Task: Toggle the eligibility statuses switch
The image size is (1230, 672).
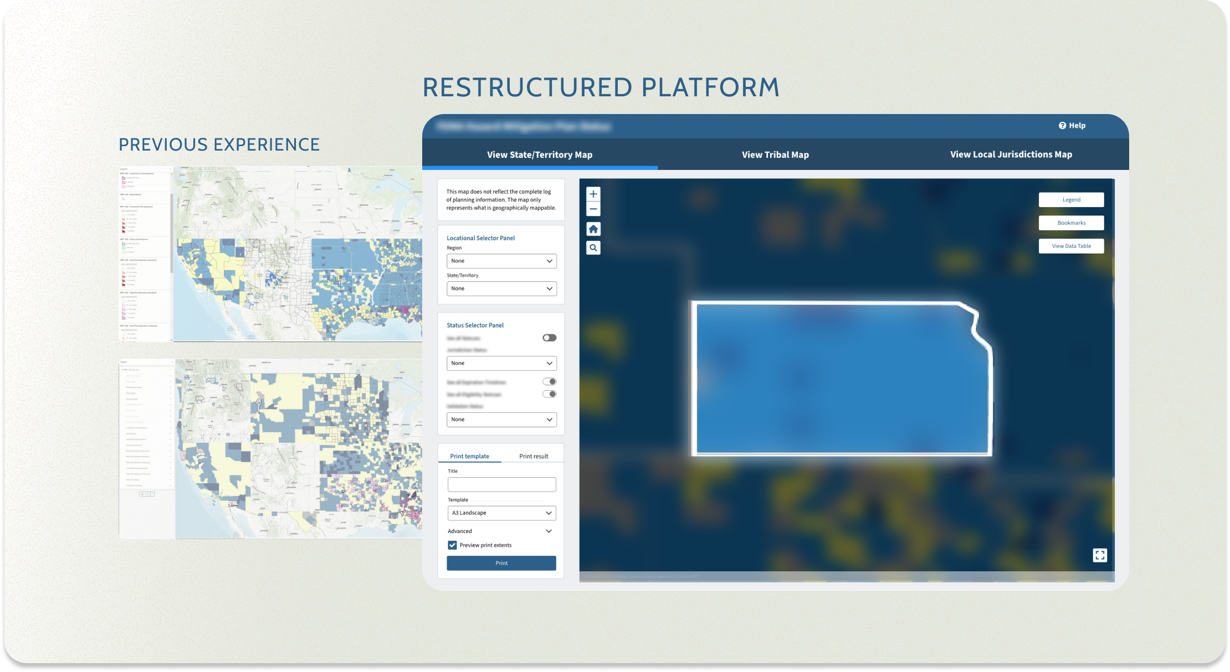Action: 549,394
